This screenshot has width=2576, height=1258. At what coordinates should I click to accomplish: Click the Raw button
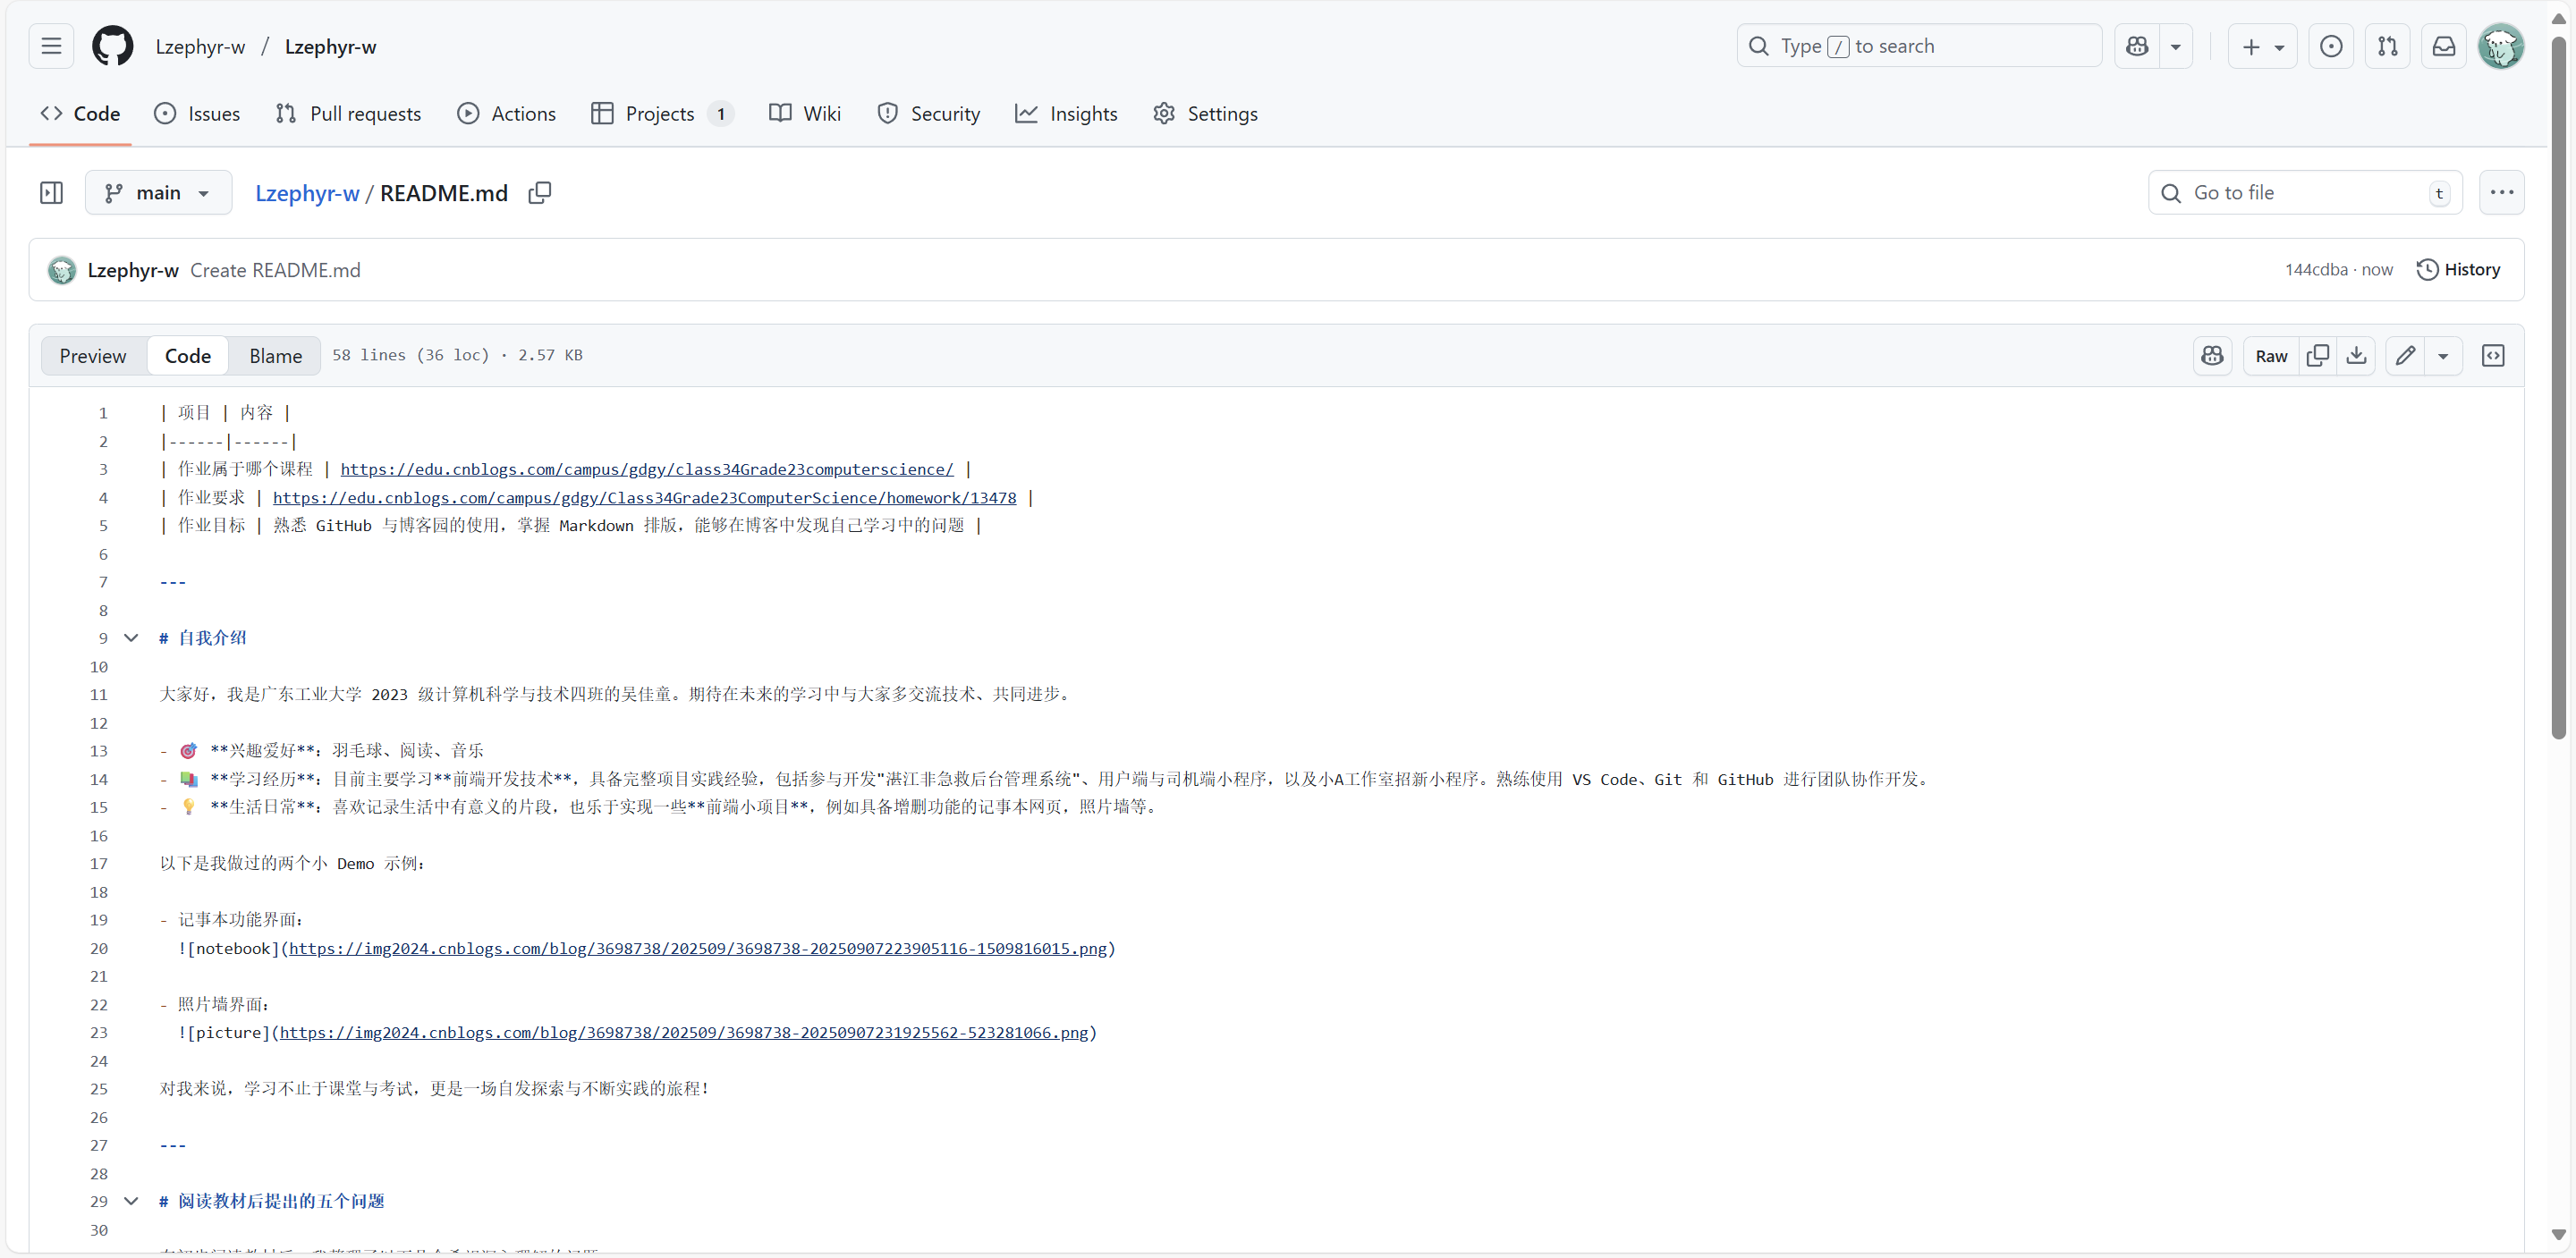[2271, 356]
